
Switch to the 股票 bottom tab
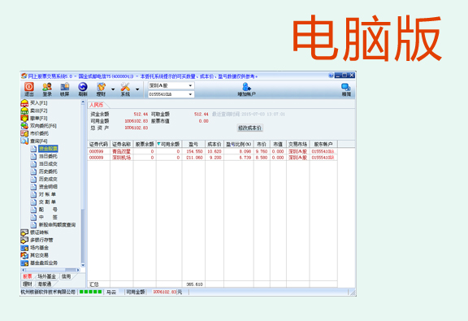pos(27,276)
